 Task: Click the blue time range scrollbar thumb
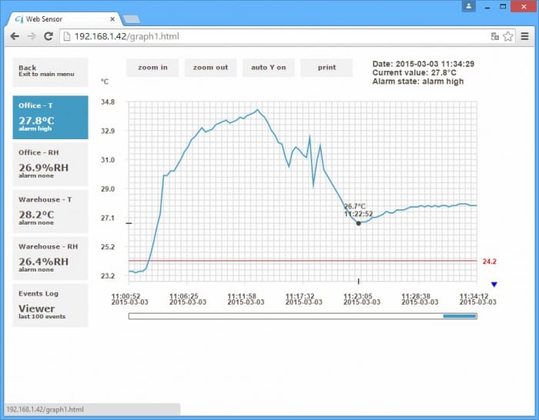click(460, 315)
